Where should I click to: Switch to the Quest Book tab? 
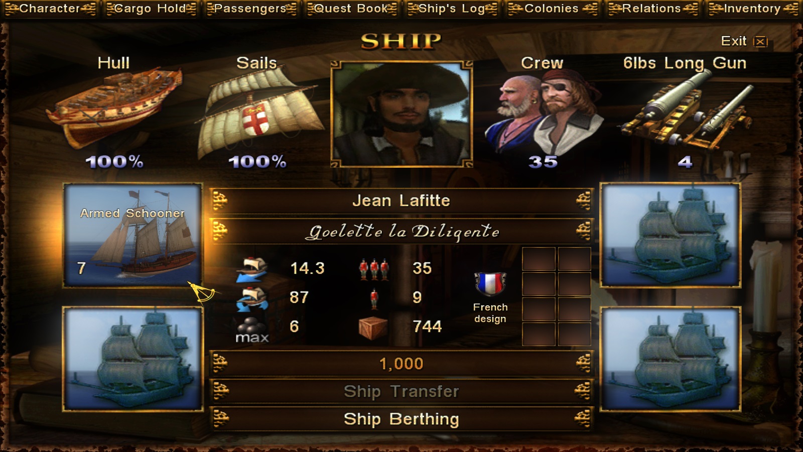pyautogui.click(x=351, y=9)
